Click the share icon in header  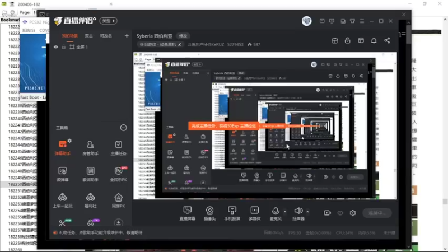pos(387,40)
